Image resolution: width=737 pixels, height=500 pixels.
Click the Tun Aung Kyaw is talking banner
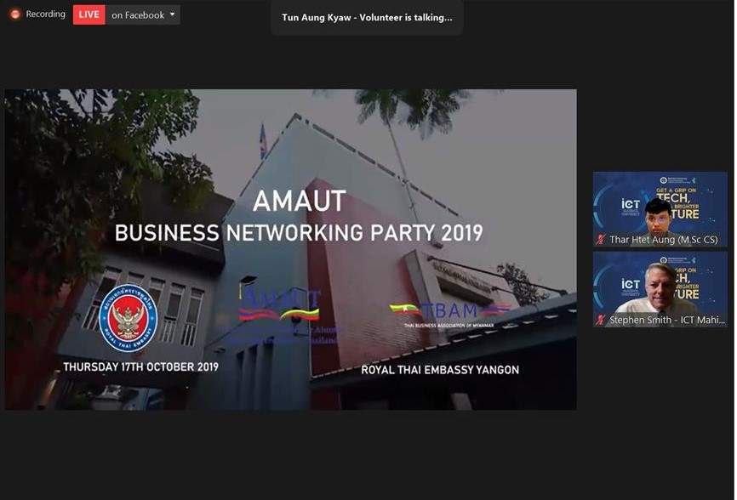(367, 17)
